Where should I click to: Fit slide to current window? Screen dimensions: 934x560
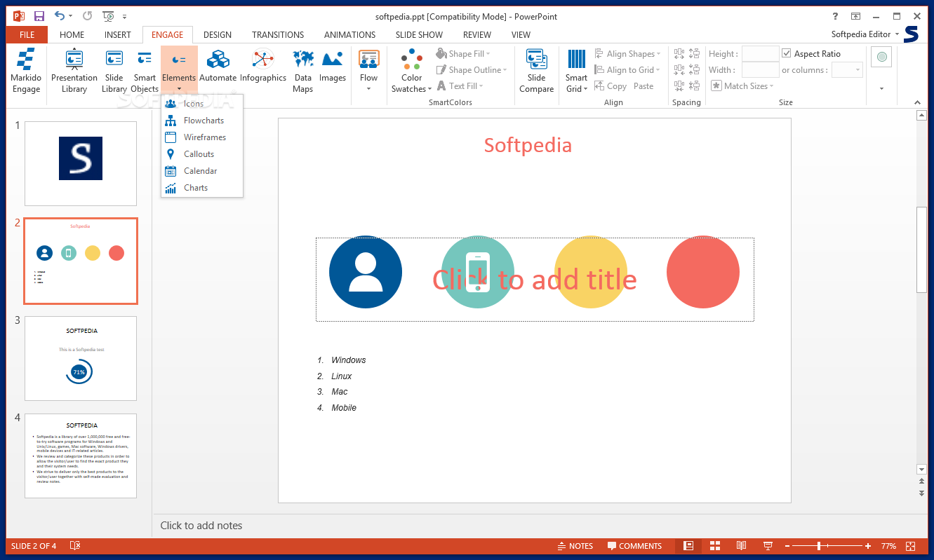point(911,546)
